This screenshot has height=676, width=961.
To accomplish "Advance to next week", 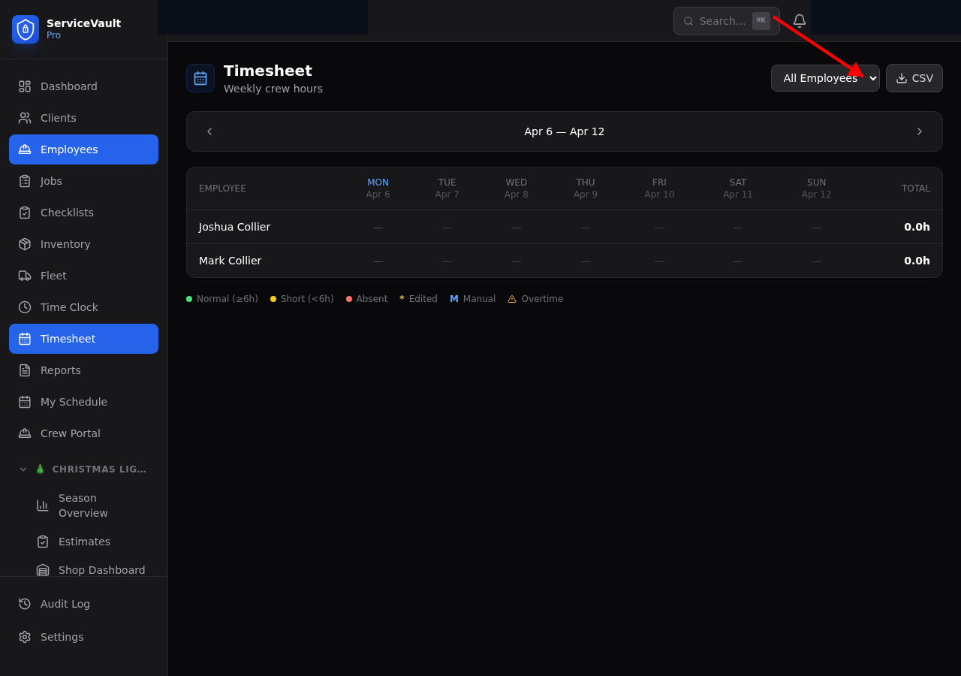I will (919, 131).
